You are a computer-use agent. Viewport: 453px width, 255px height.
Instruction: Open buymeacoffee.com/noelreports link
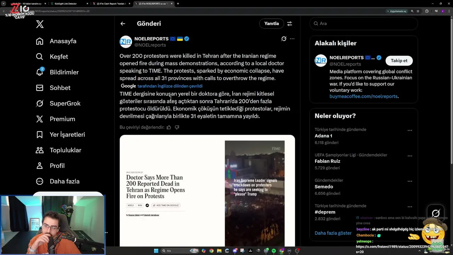tap(363, 96)
